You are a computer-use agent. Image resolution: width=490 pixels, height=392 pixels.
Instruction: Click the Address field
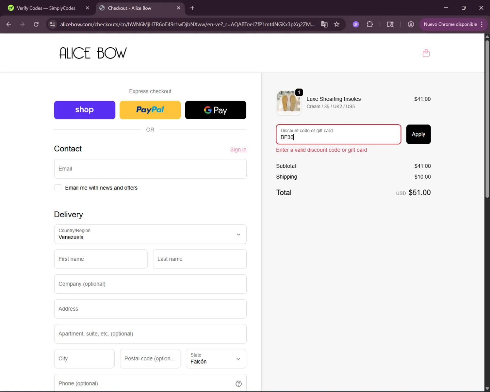pos(150,309)
